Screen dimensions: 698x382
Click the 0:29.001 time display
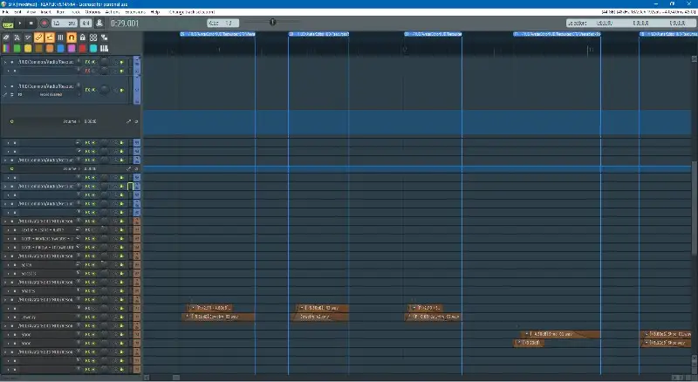point(124,23)
